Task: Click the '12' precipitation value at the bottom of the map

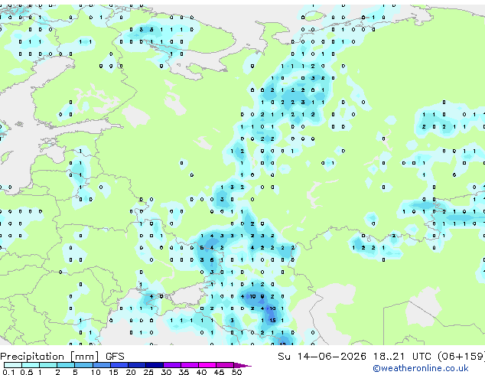Action: [x=282, y=344]
